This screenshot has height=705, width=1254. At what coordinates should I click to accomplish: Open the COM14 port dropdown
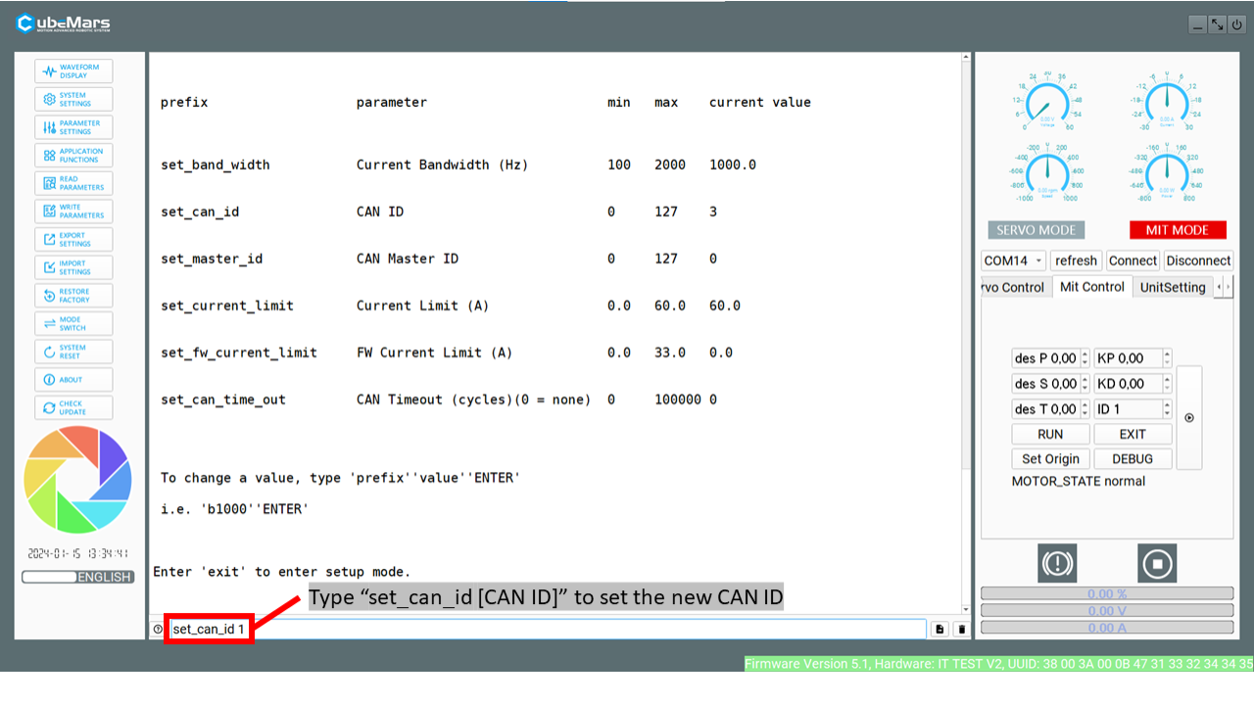1013,260
